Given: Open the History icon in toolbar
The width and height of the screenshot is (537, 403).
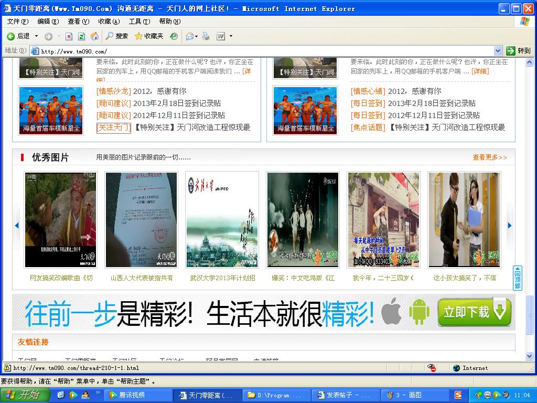Looking at the screenshot, I should point(174,36).
